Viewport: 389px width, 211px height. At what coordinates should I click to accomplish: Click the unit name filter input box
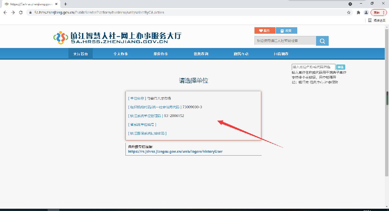coord(313,67)
